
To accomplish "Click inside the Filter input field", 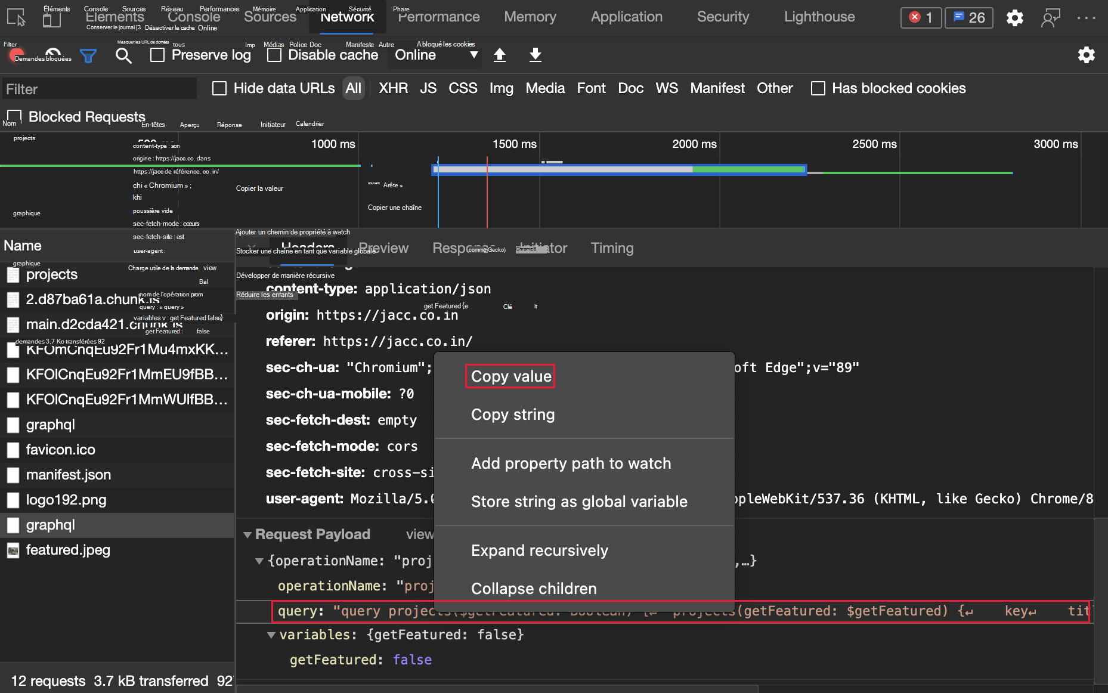I will pyautogui.click(x=99, y=88).
